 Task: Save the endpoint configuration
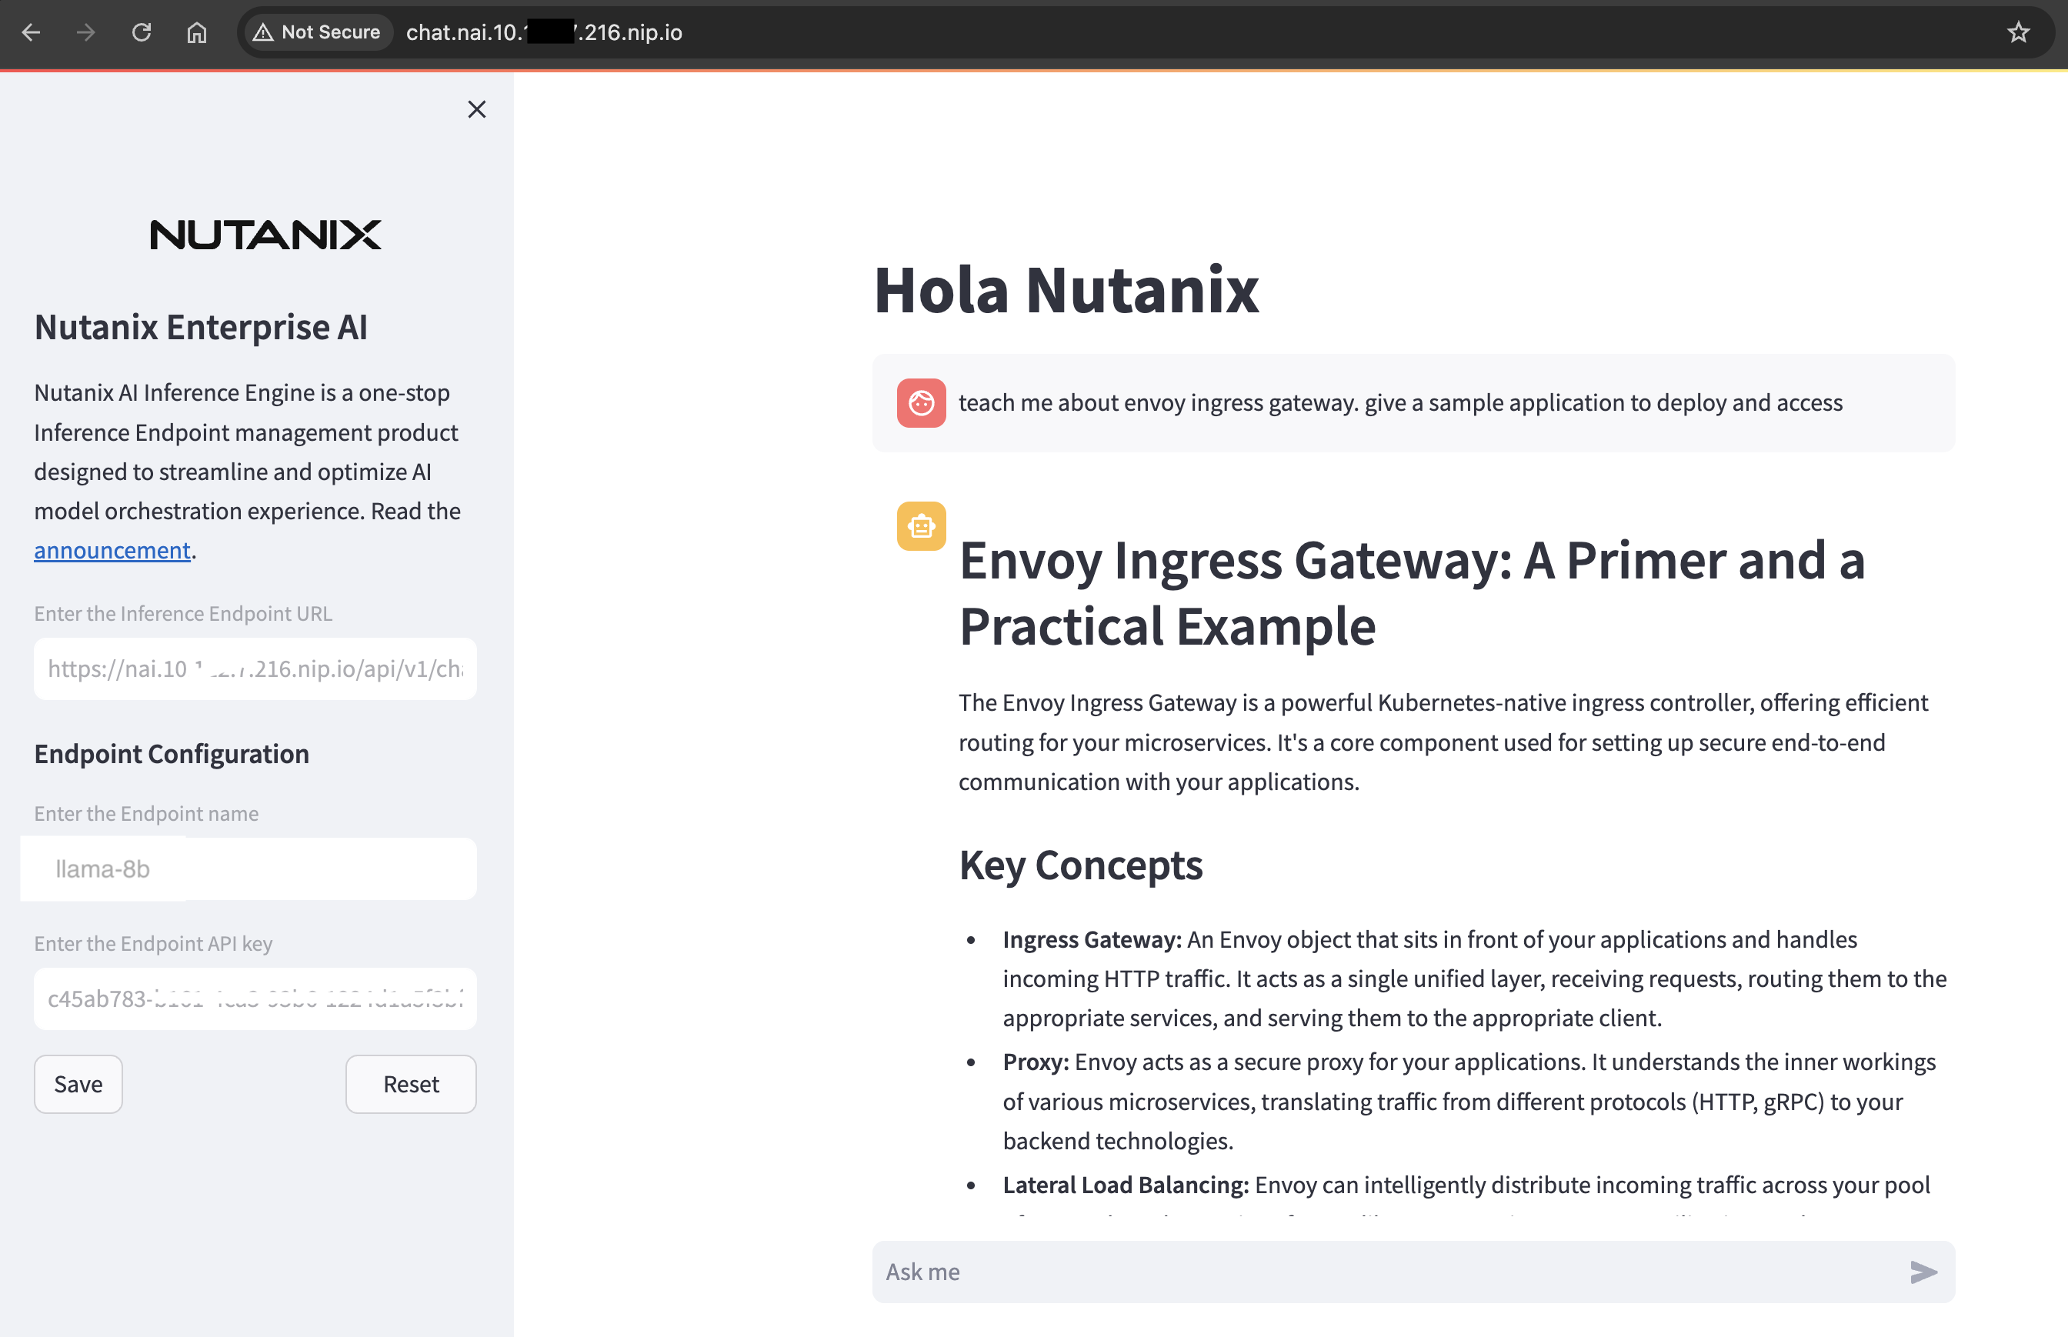[x=78, y=1085]
